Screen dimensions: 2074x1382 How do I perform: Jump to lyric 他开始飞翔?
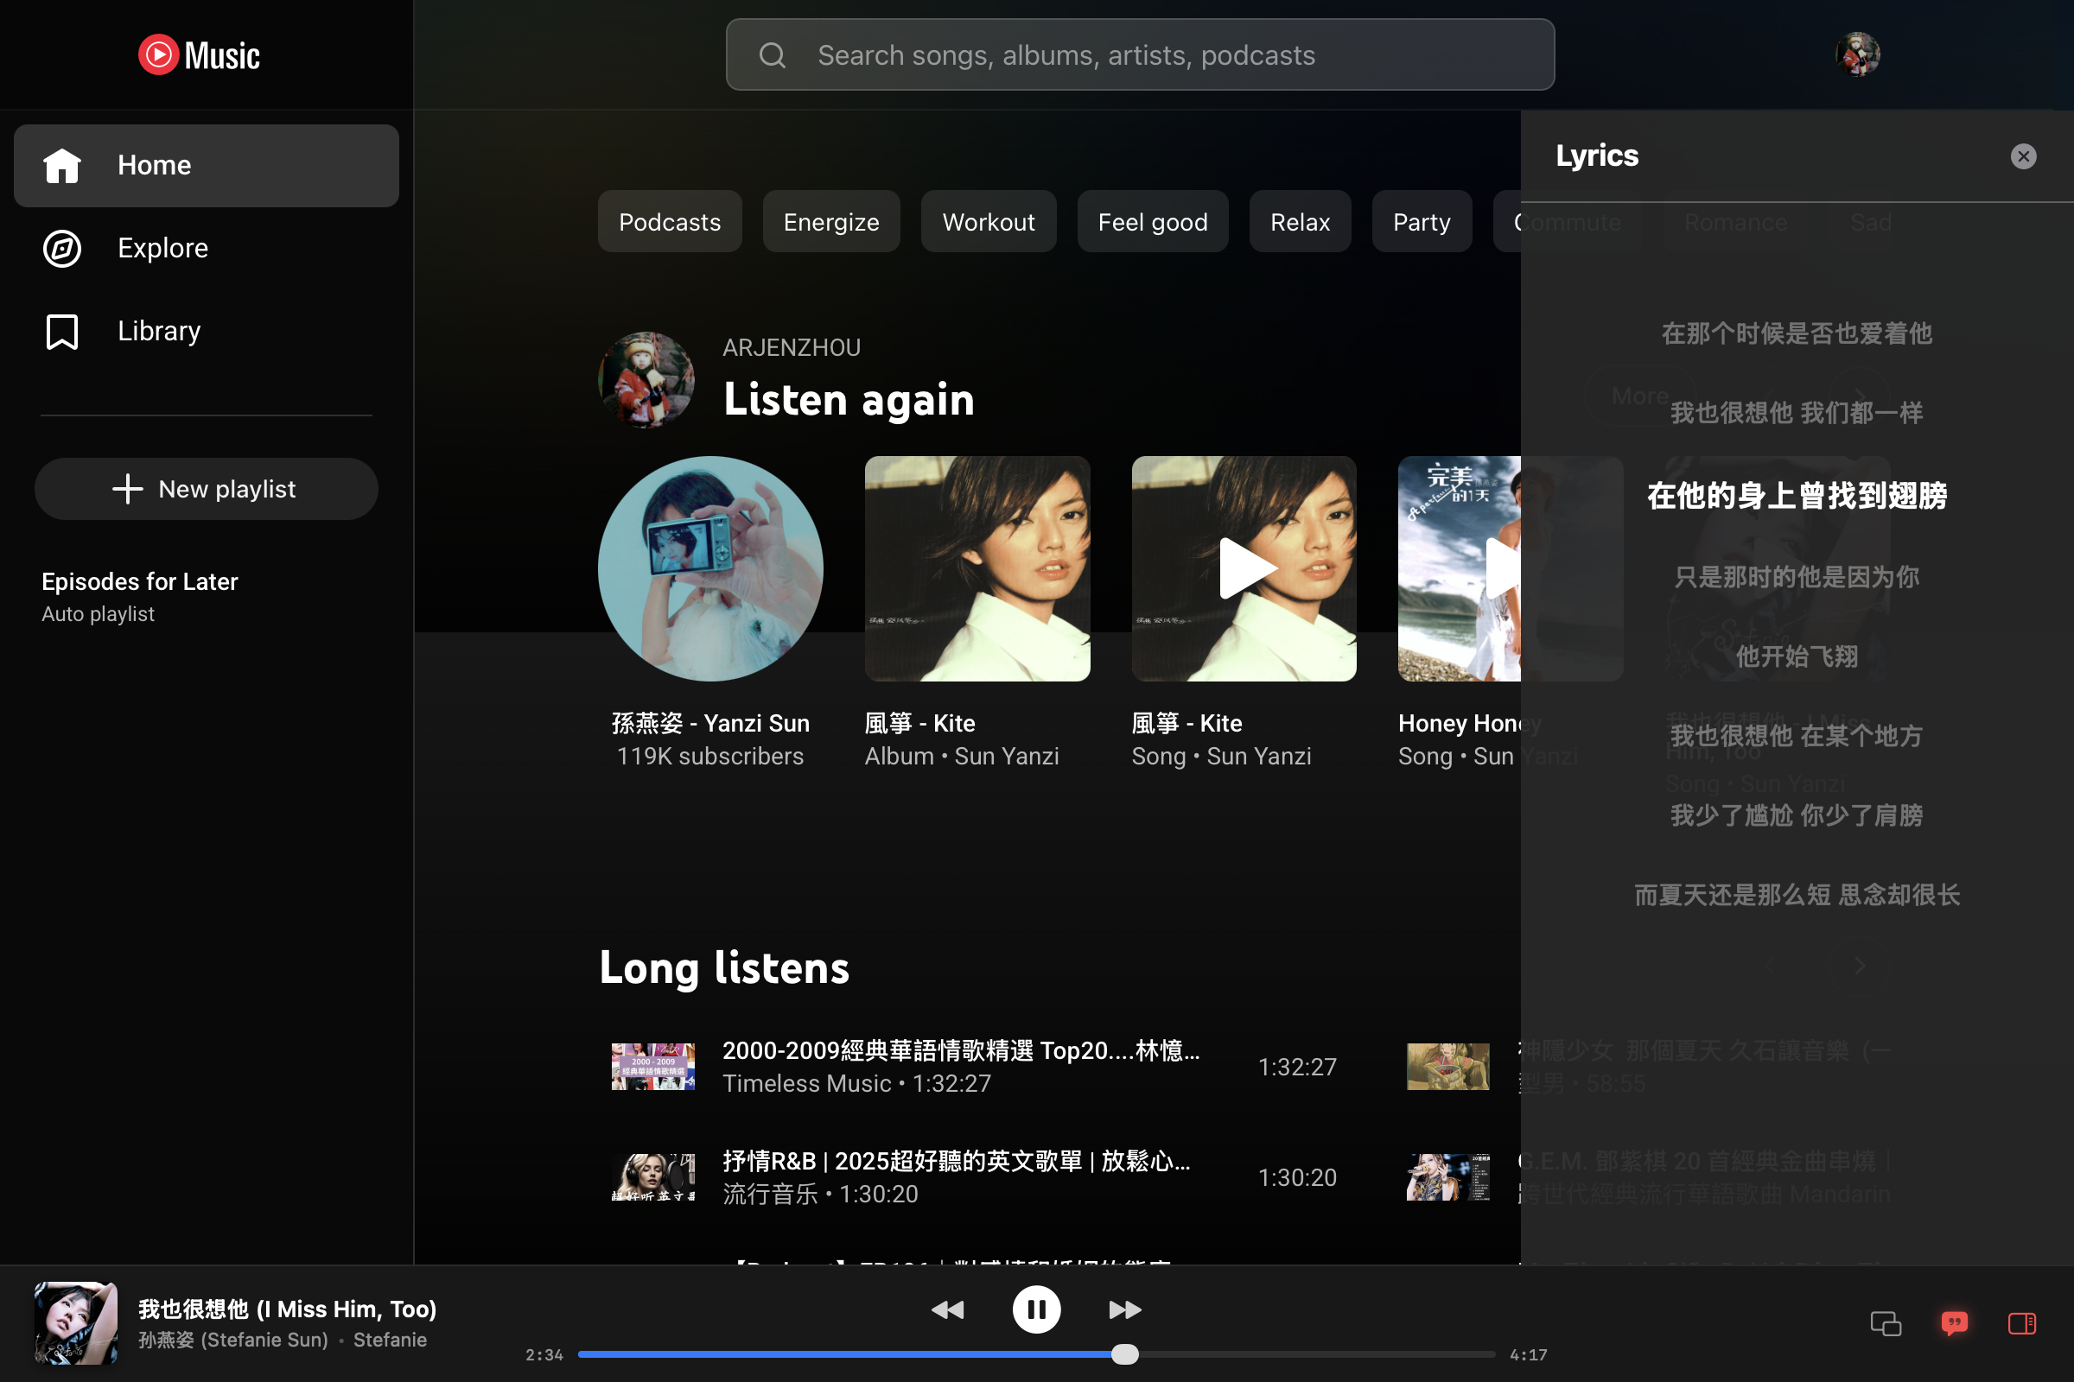point(1797,656)
